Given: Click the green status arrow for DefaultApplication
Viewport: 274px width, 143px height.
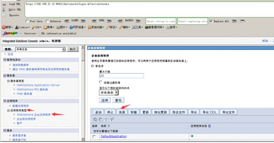Looking at the screenshot, I should pos(192,136).
